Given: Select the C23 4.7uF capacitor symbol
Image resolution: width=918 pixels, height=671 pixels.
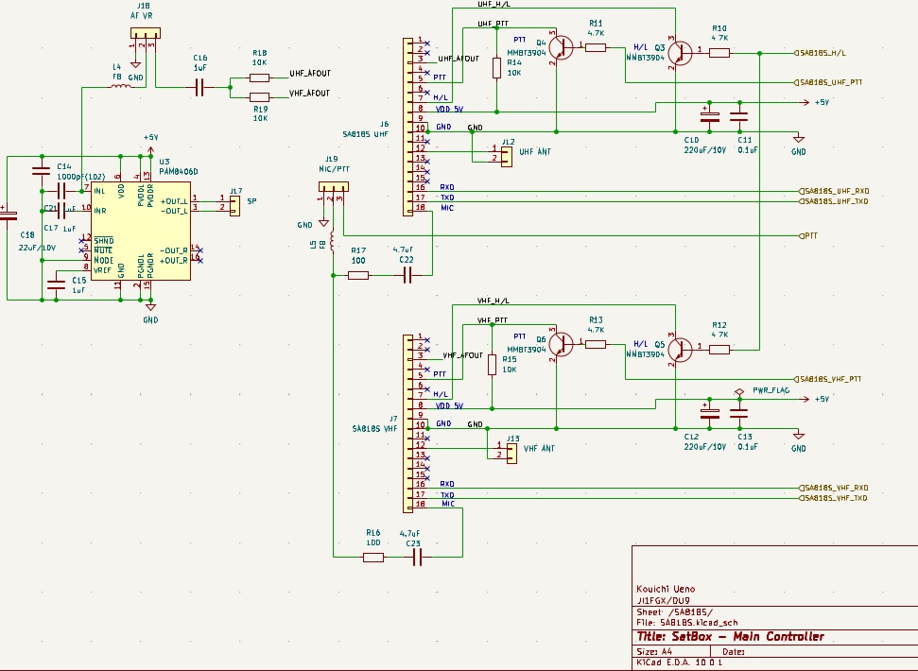Looking at the screenshot, I should (417, 558).
